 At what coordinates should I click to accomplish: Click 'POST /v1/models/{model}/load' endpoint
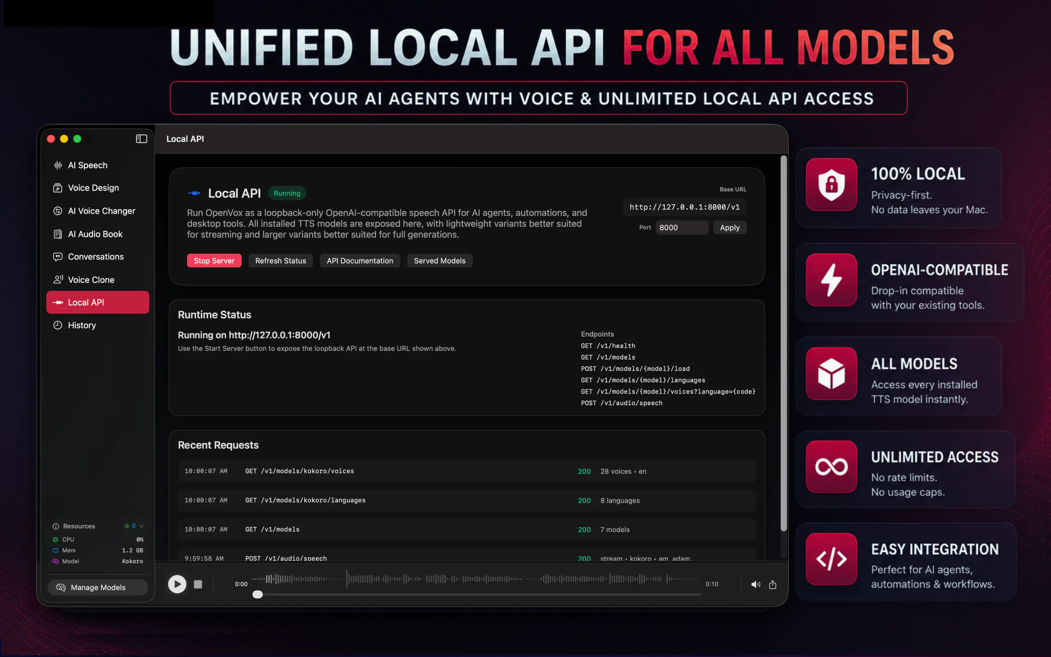(635, 369)
